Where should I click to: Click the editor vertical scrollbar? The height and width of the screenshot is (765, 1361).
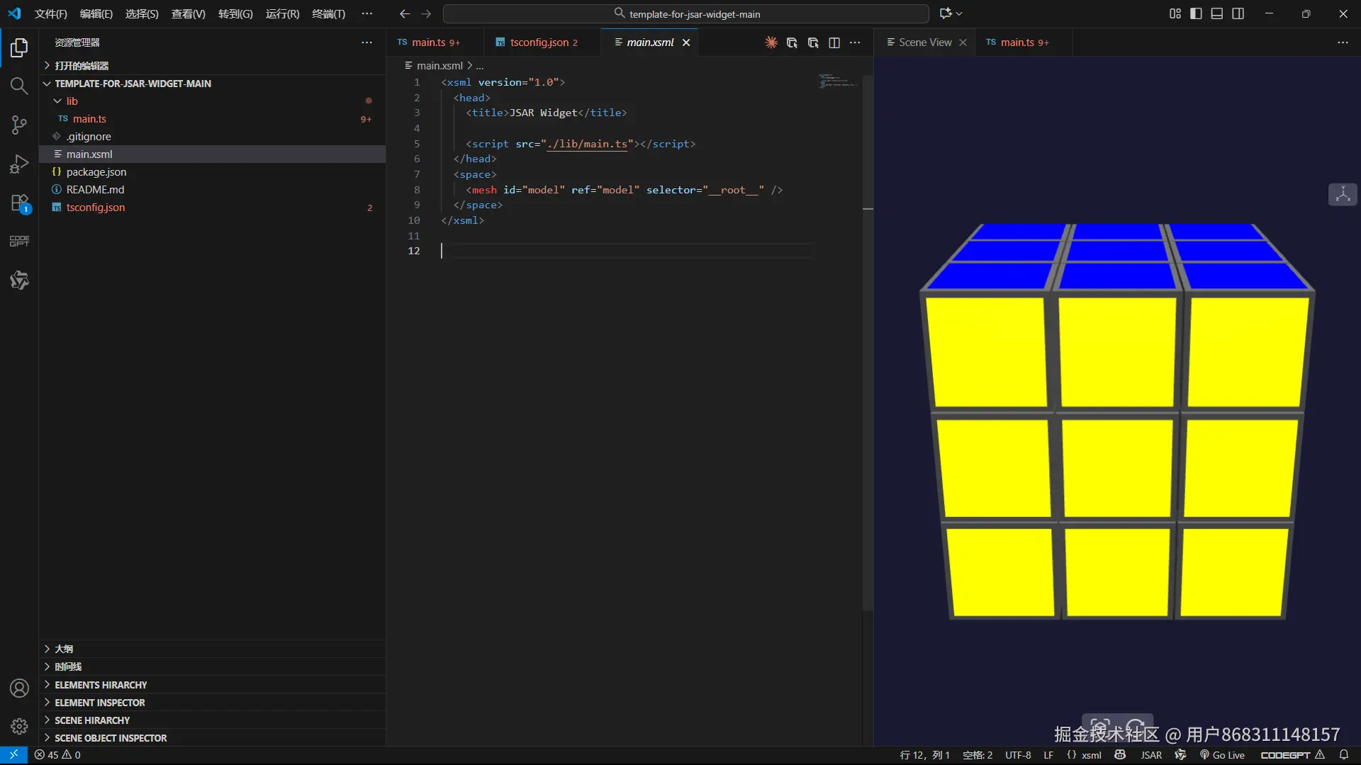click(x=868, y=340)
